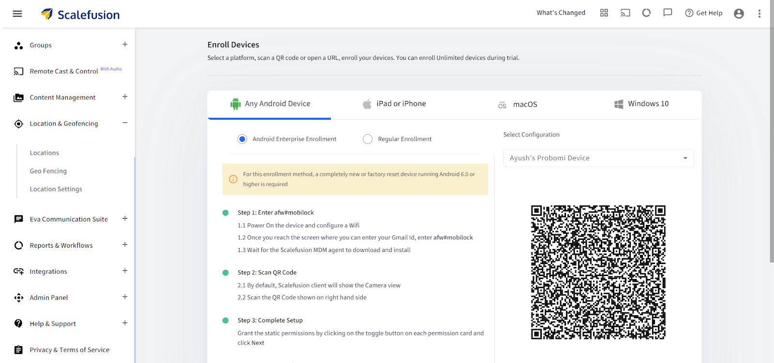Expand the Admin Panel section
This screenshot has width=774, height=363.
click(x=125, y=296)
